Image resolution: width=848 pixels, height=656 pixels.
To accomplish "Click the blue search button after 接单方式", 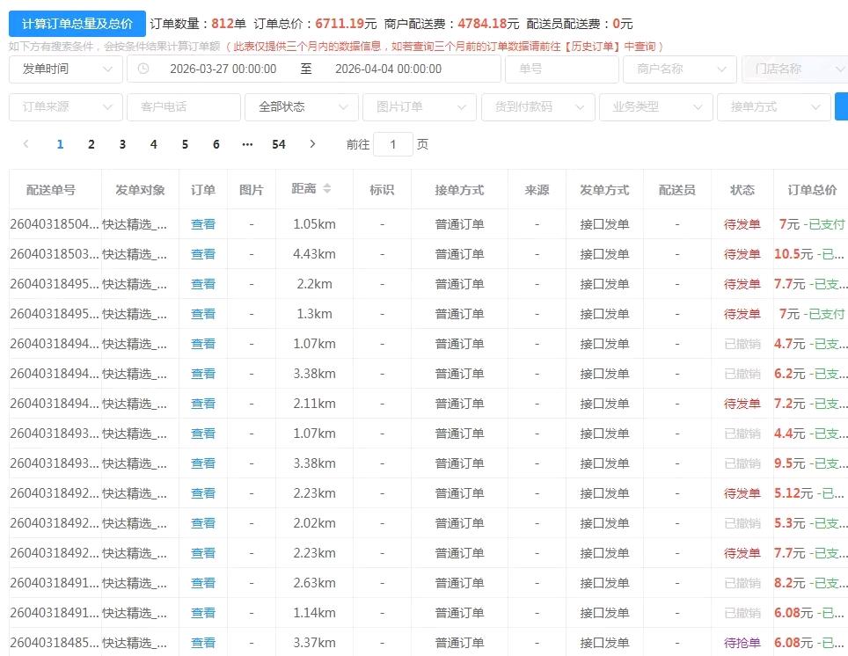I will click(x=840, y=106).
